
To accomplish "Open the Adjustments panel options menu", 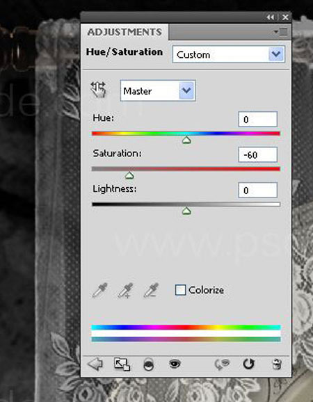I will click(281, 32).
